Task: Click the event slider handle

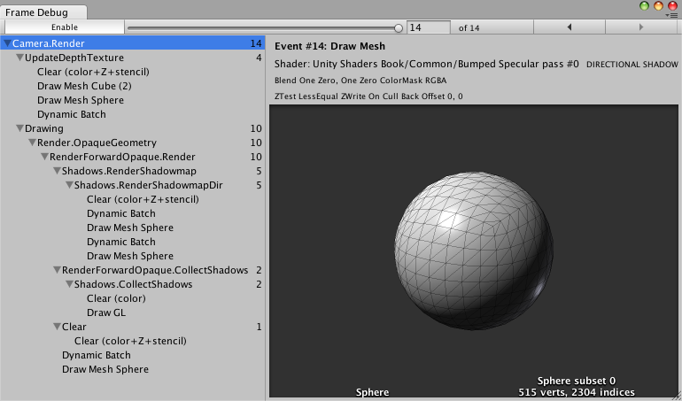Action: 398,27
